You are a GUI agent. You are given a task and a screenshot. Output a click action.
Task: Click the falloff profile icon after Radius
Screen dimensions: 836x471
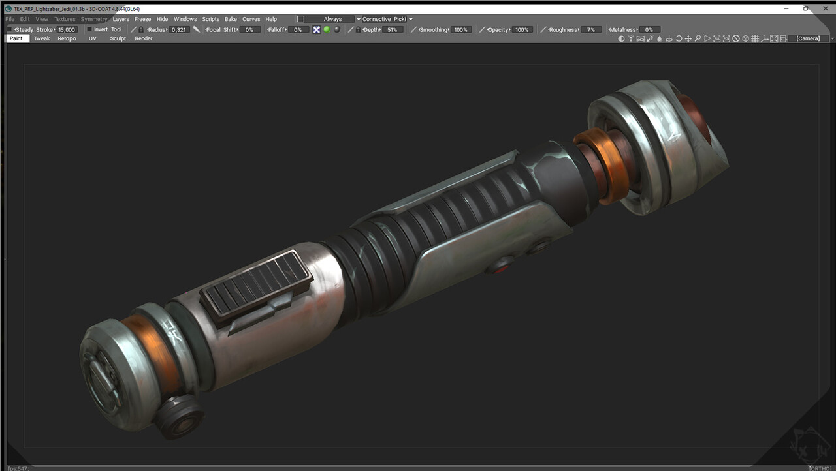pyautogui.click(x=196, y=29)
